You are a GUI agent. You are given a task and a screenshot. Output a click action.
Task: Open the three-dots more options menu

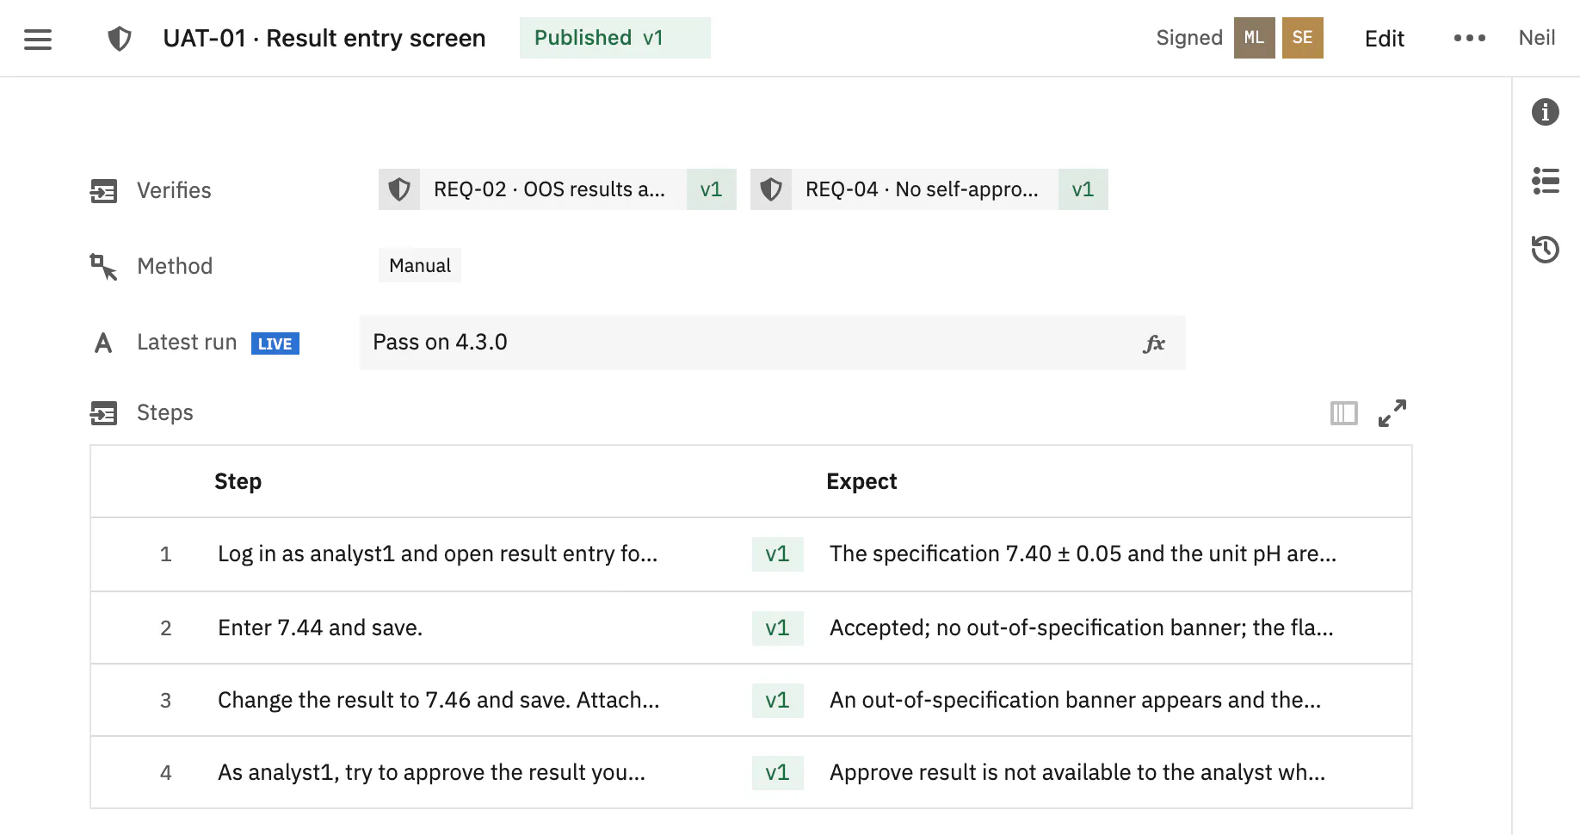click(1470, 38)
